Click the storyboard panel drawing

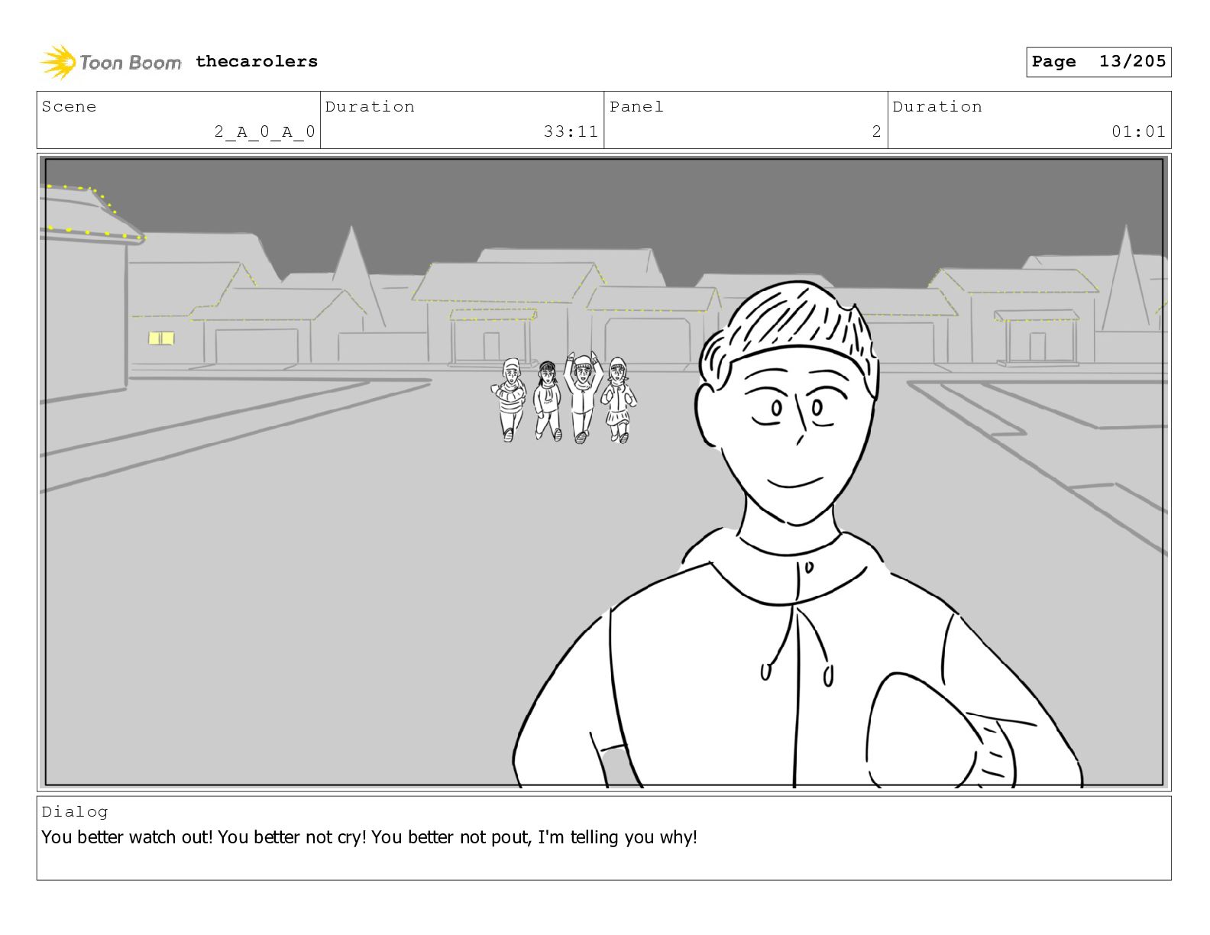click(604, 472)
